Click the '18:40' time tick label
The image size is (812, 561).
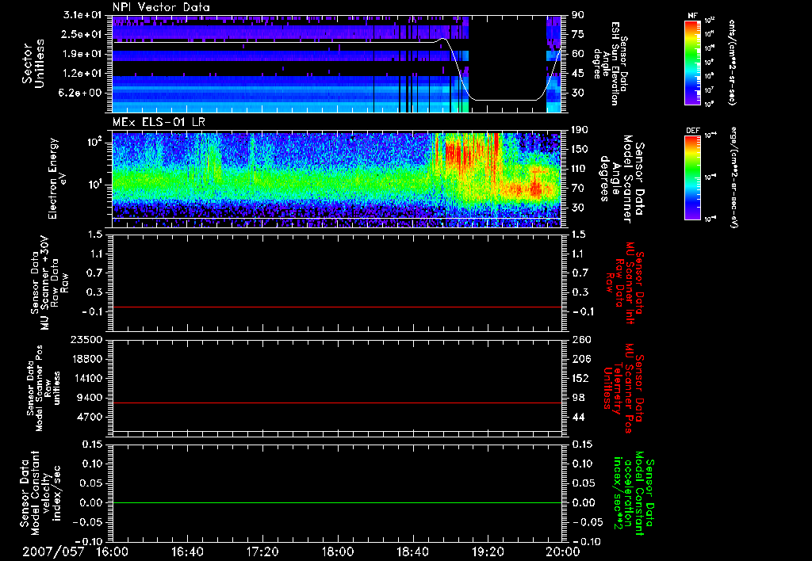coord(412,551)
